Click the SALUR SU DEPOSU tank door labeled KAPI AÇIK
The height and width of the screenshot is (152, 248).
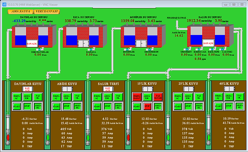(x=208, y=43)
